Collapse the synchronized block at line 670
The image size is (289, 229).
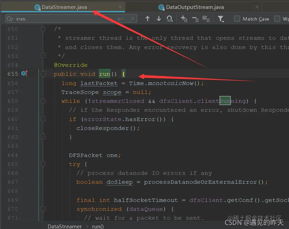[43, 209]
